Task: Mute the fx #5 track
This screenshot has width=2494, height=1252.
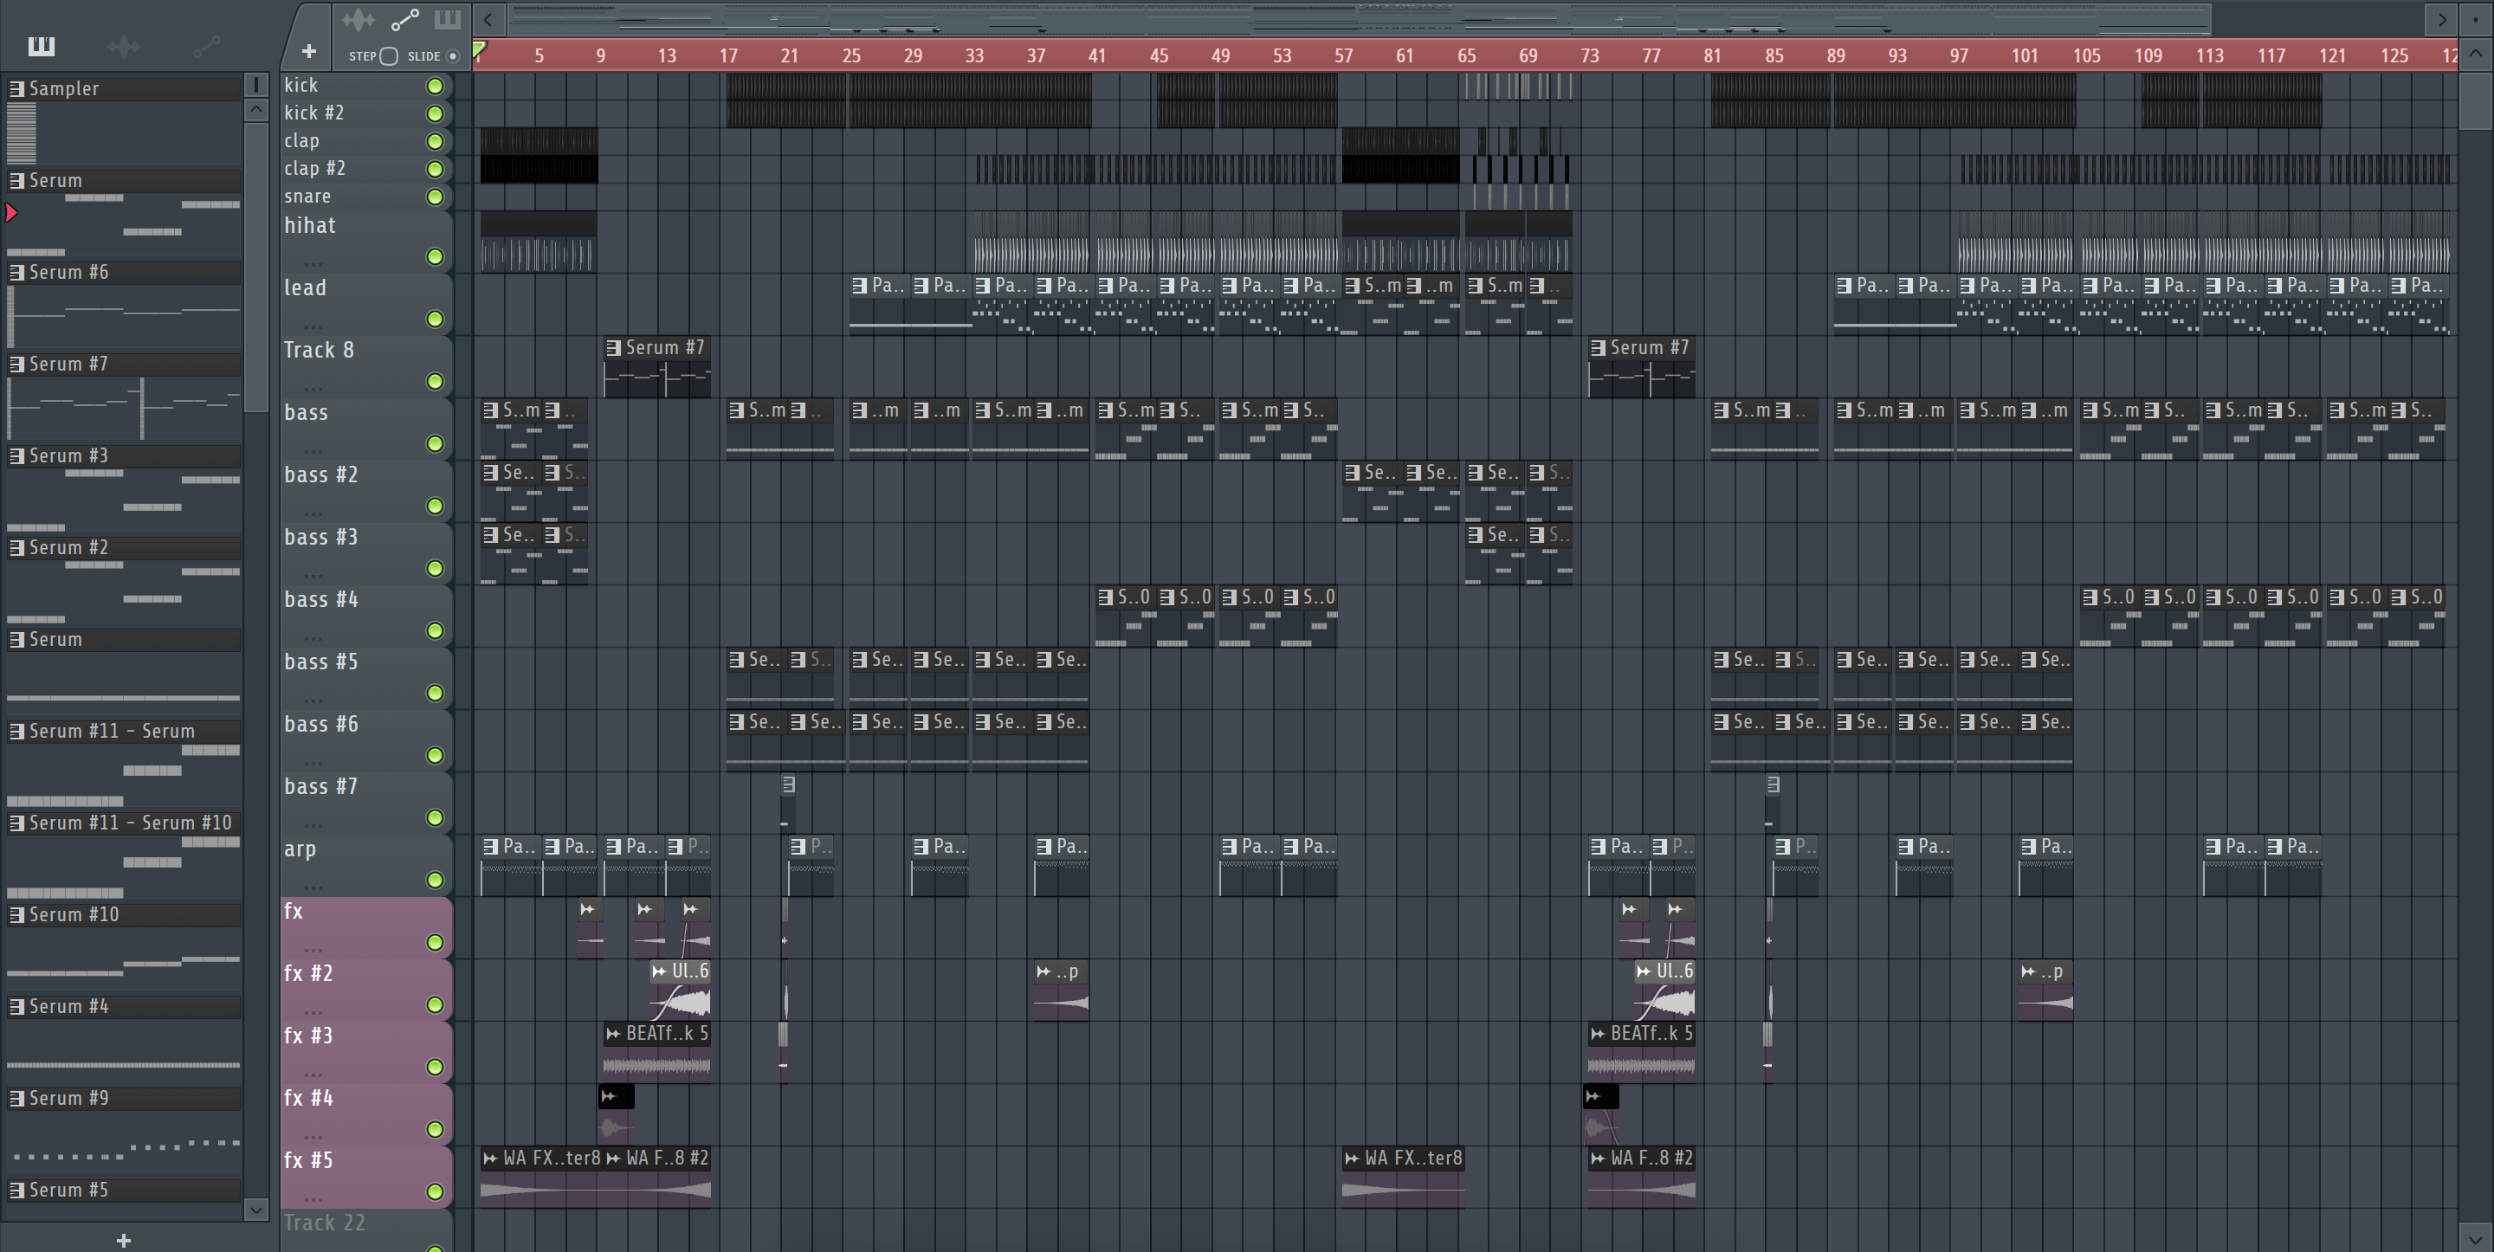Action: tap(436, 1192)
